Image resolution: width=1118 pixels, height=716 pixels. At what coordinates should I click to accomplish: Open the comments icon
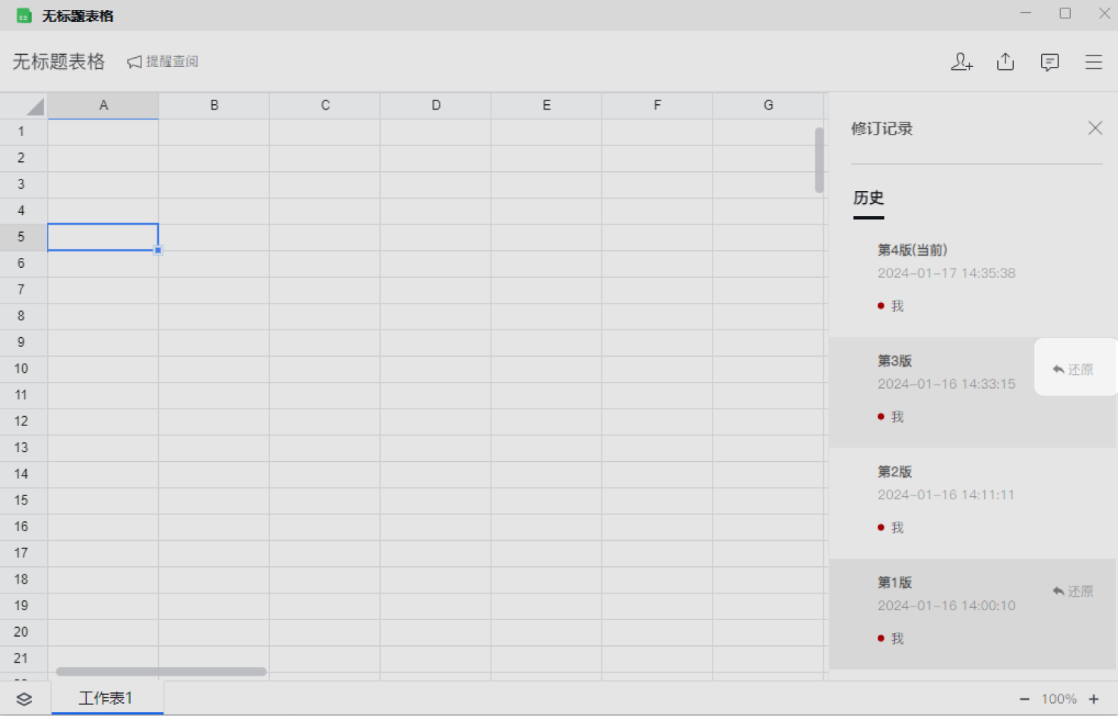1050,62
